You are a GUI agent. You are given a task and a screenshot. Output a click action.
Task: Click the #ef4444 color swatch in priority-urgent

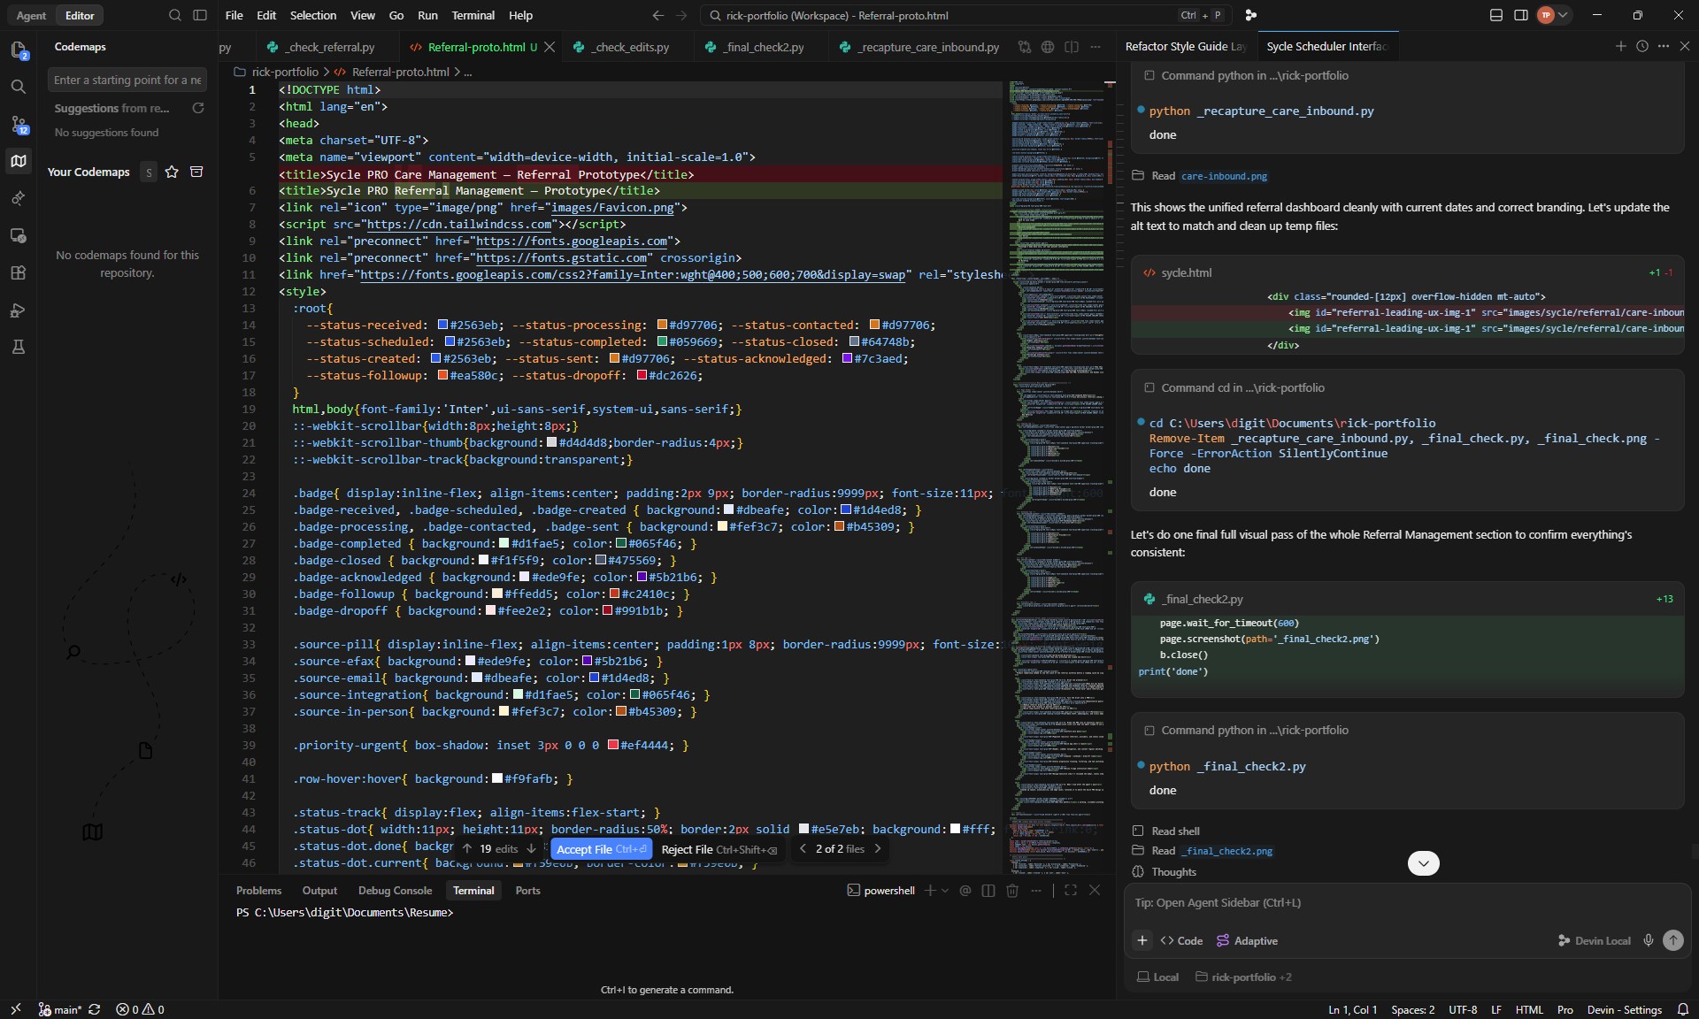coord(612,745)
